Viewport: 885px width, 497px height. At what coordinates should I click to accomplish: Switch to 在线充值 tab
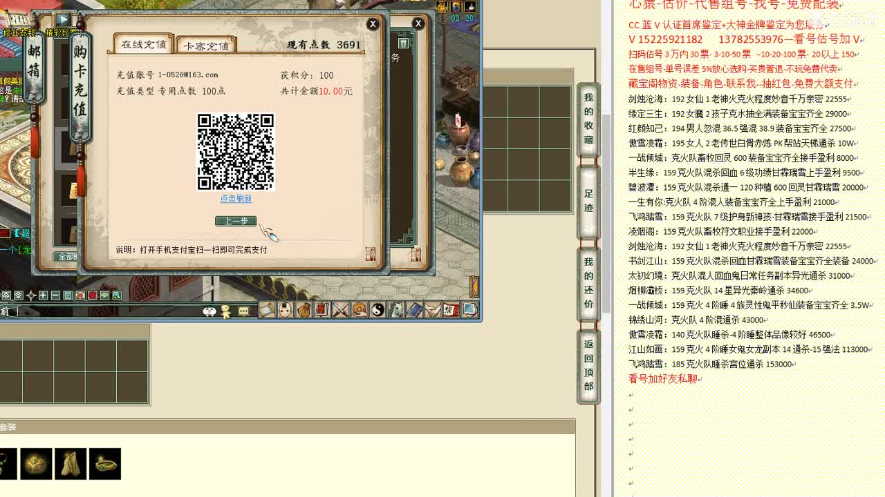(143, 44)
